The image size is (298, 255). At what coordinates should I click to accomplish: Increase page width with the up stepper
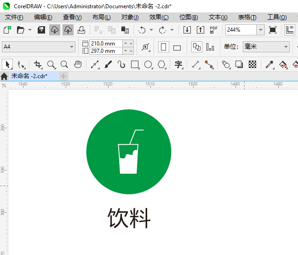pyautogui.click(x=131, y=44)
